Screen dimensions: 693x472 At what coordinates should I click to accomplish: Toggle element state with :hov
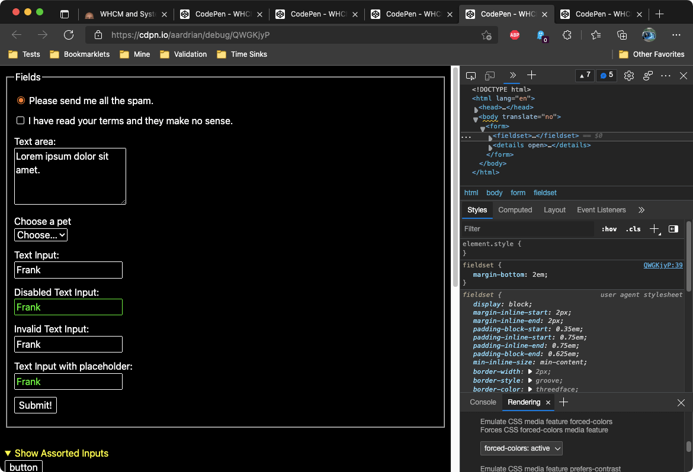(609, 229)
